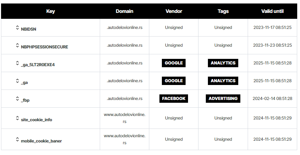
Task: Click the GOOGLE vendor badge in _ga row
Action: coord(174,81)
